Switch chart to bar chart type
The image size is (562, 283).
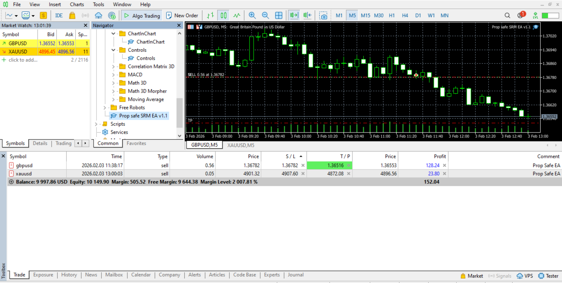pos(210,16)
